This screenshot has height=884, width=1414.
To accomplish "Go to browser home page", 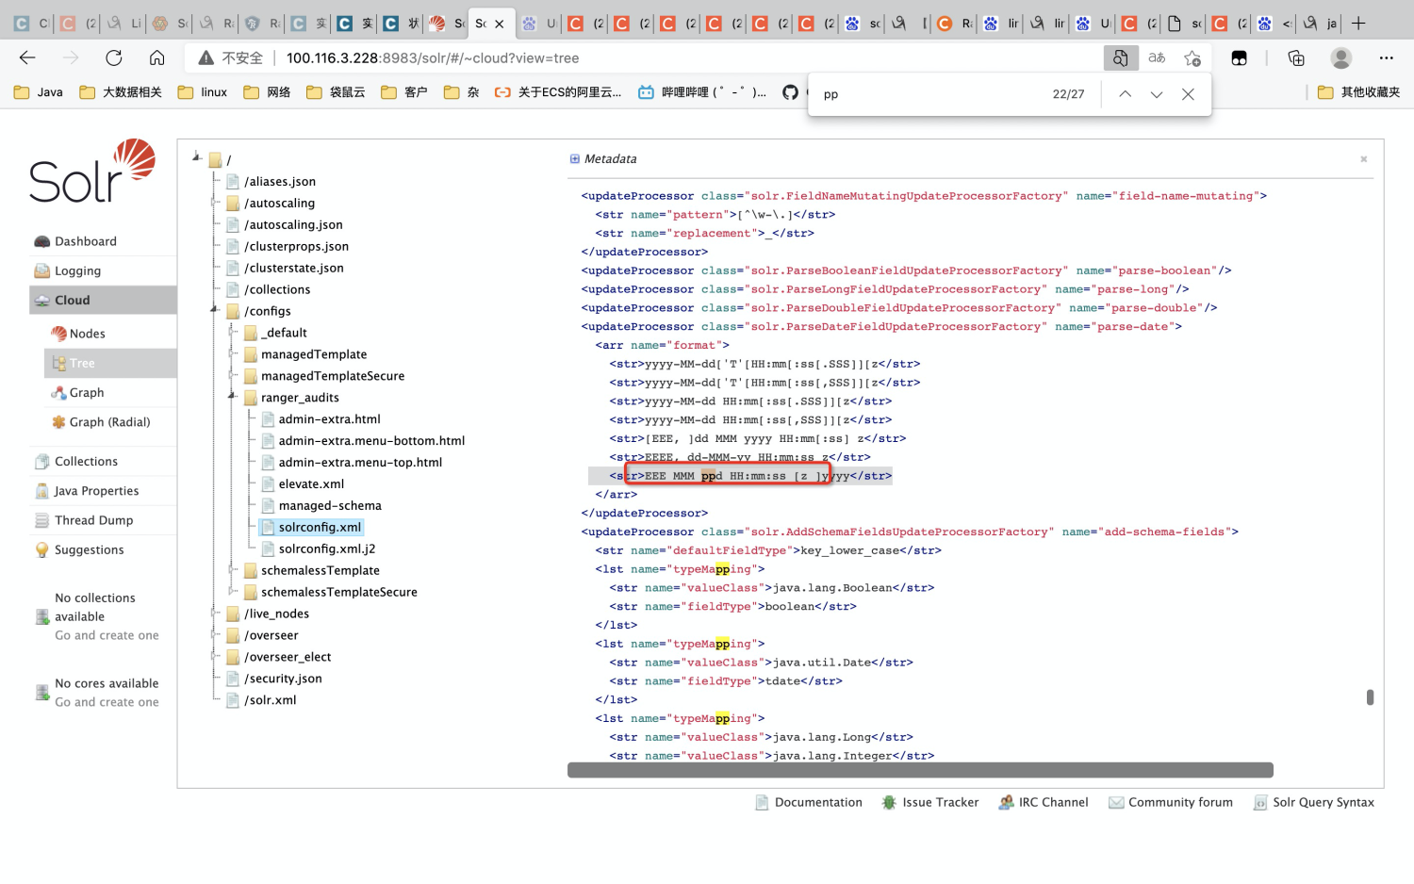I will click(x=157, y=57).
